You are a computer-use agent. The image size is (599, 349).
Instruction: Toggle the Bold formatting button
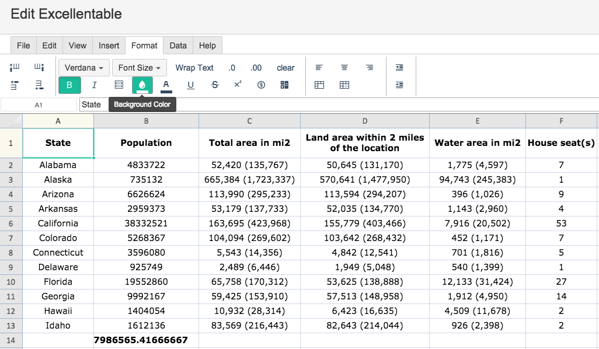[69, 85]
